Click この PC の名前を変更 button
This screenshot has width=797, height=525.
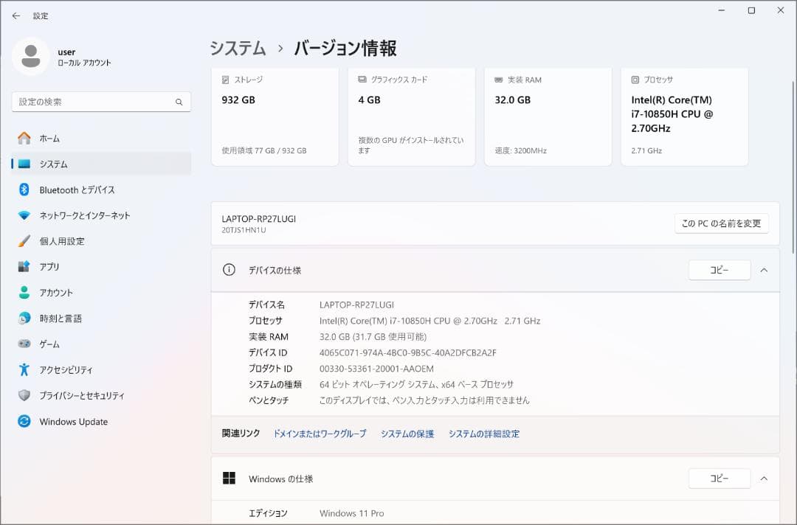click(x=721, y=223)
